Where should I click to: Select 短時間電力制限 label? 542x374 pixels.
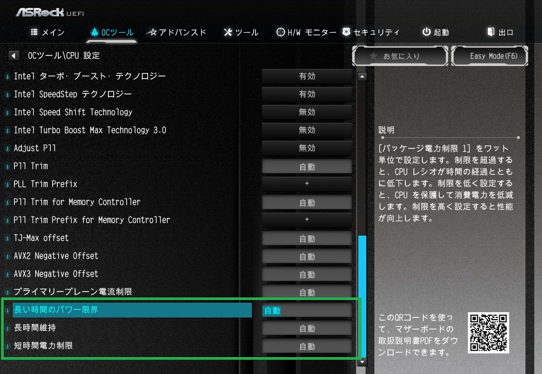coord(43,345)
